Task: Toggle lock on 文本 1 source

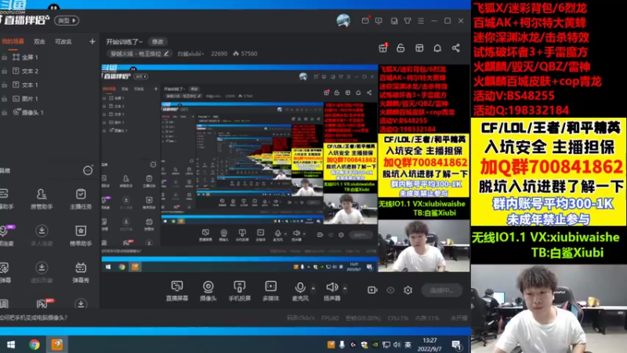Action: coord(4,85)
